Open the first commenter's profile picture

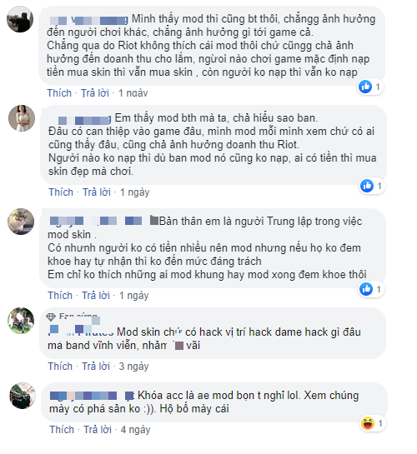click(20, 19)
